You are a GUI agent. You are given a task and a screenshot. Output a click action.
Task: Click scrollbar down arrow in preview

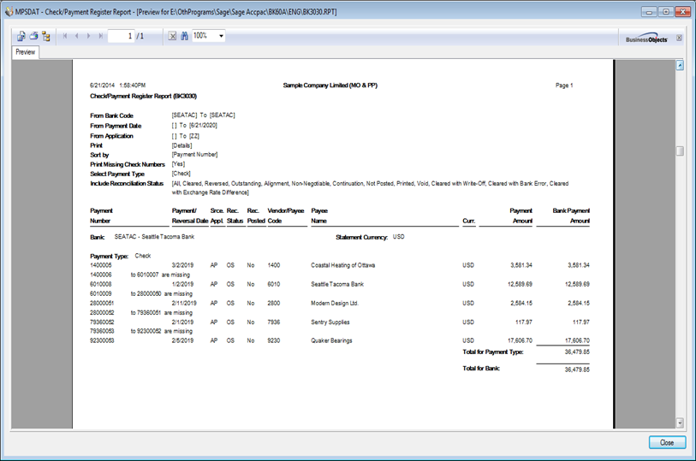(680, 423)
